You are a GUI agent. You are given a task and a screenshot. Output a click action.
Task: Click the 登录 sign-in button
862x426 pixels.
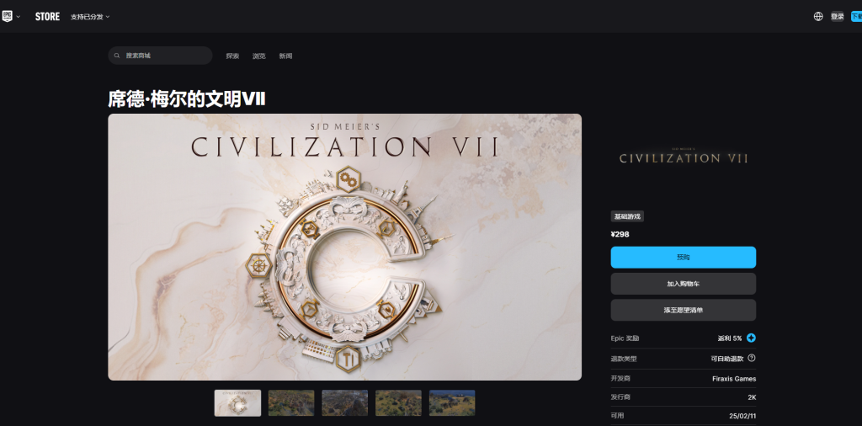pos(838,17)
